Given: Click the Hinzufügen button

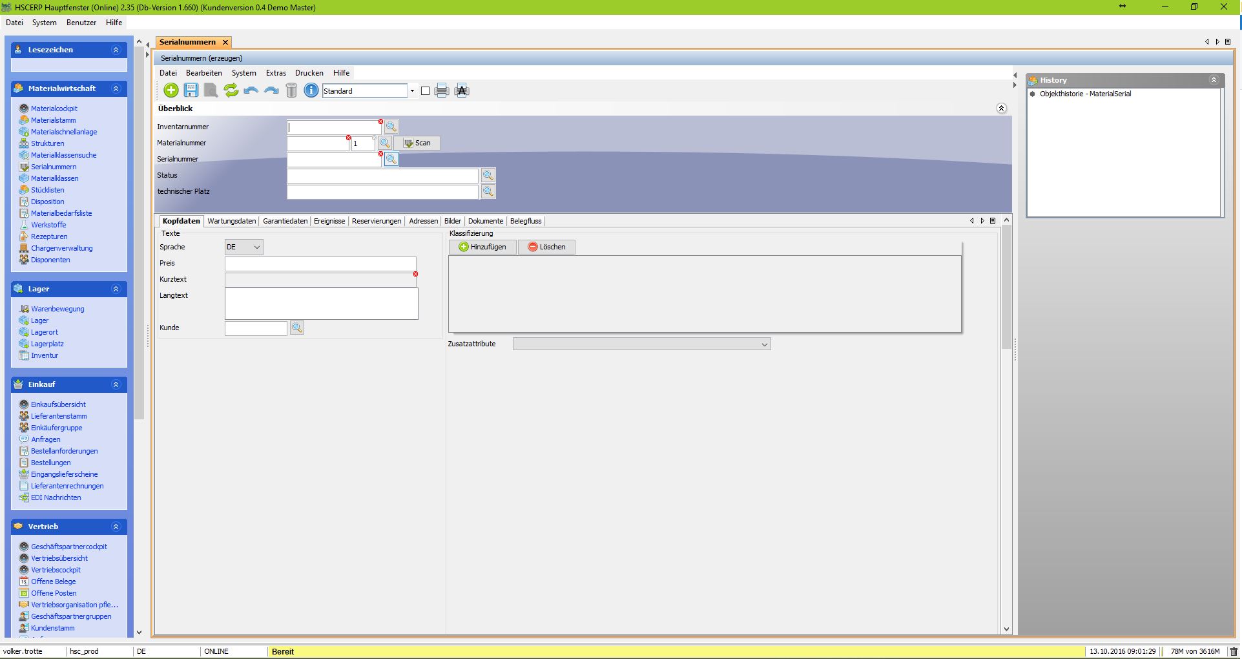Looking at the screenshot, I should 482,247.
